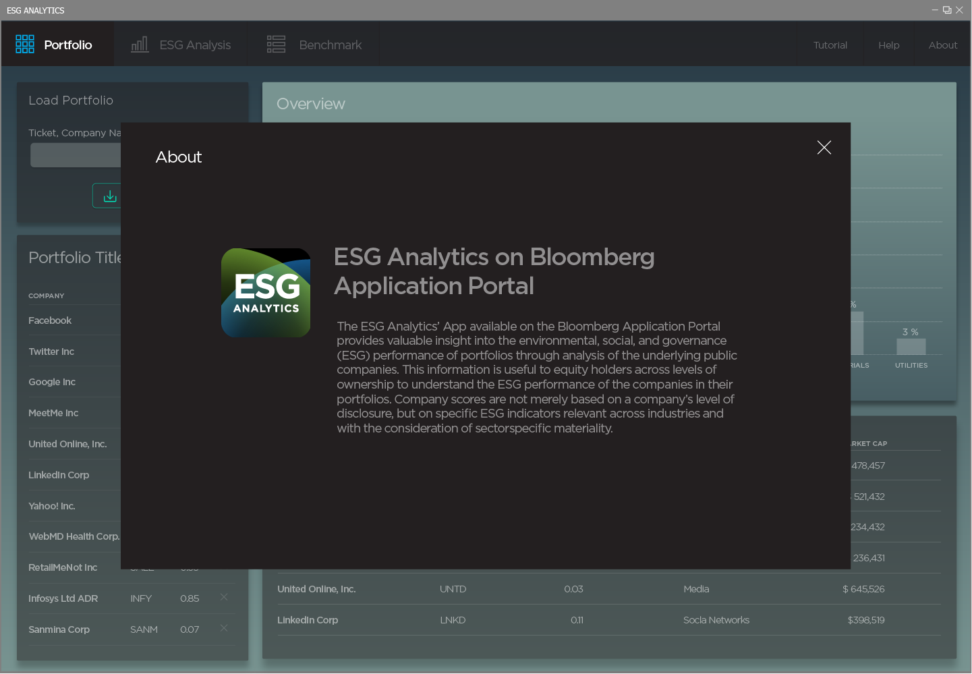Viewport: 972px width, 674px height.
Task: Select LinkedIn Corp in portfolio sidebar
Action: click(59, 475)
